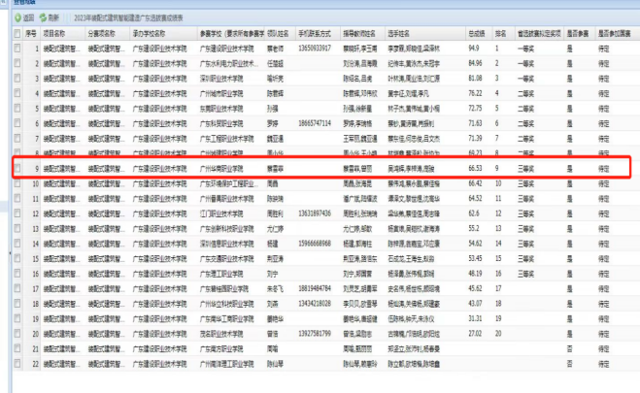Check the checkbox for row 15
This screenshot has width=640, height=393.
point(17,259)
